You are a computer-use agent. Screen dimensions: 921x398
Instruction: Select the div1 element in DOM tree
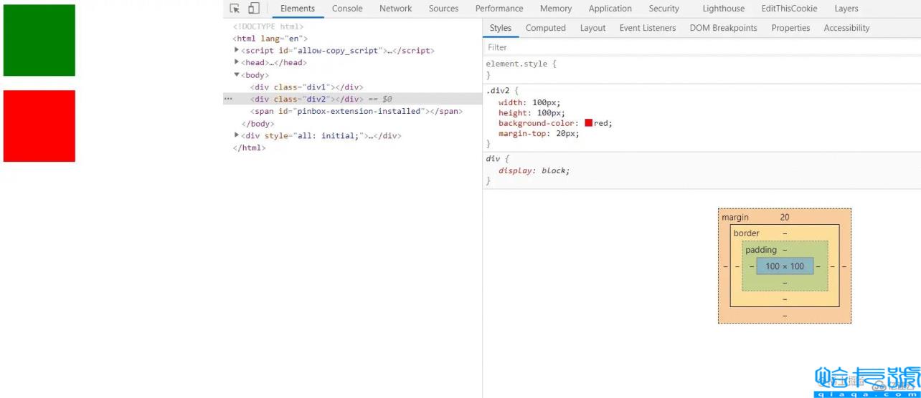point(307,87)
